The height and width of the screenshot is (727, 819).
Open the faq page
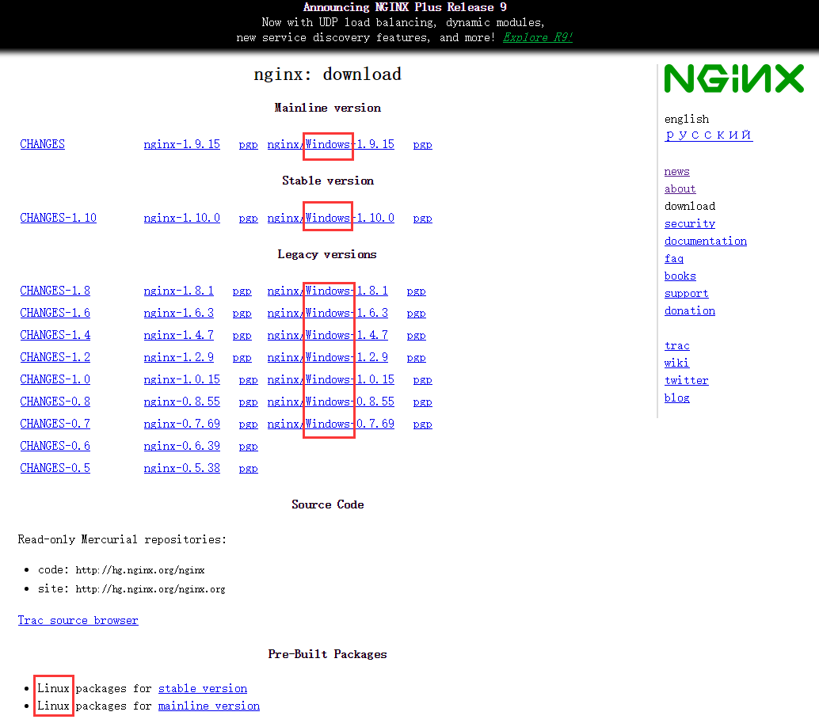coord(674,258)
